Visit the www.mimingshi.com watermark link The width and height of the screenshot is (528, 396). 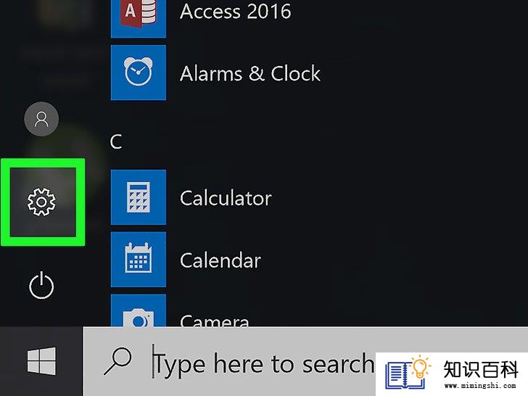tap(480, 386)
